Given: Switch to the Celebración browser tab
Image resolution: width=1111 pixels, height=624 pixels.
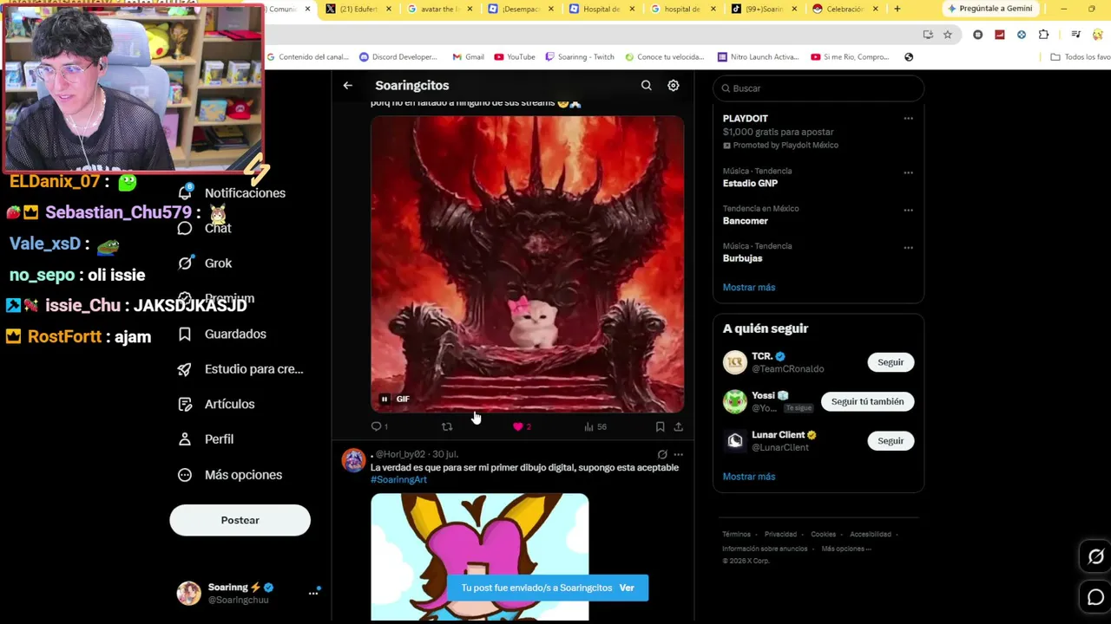Looking at the screenshot, I should 845,9.
